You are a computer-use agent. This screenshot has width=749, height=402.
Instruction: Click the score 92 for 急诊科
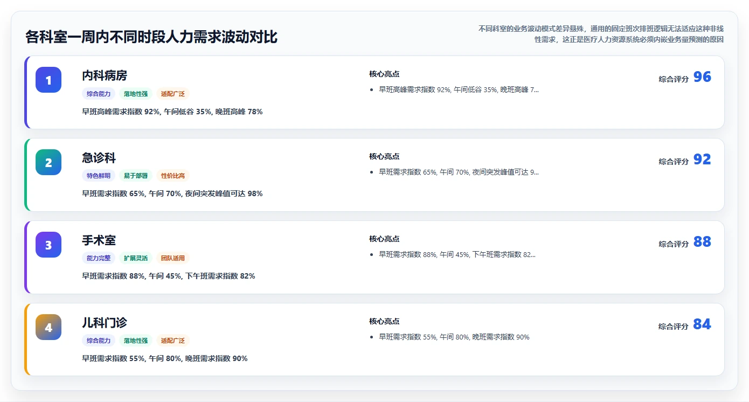tap(702, 160)
